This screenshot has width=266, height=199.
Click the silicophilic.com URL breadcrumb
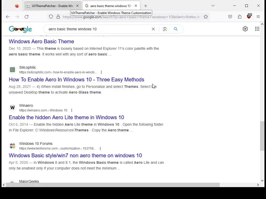(x=58, y=72)
